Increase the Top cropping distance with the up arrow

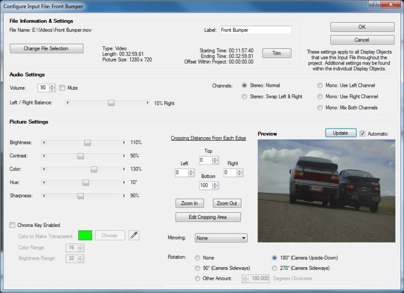[x=216, y=159]
